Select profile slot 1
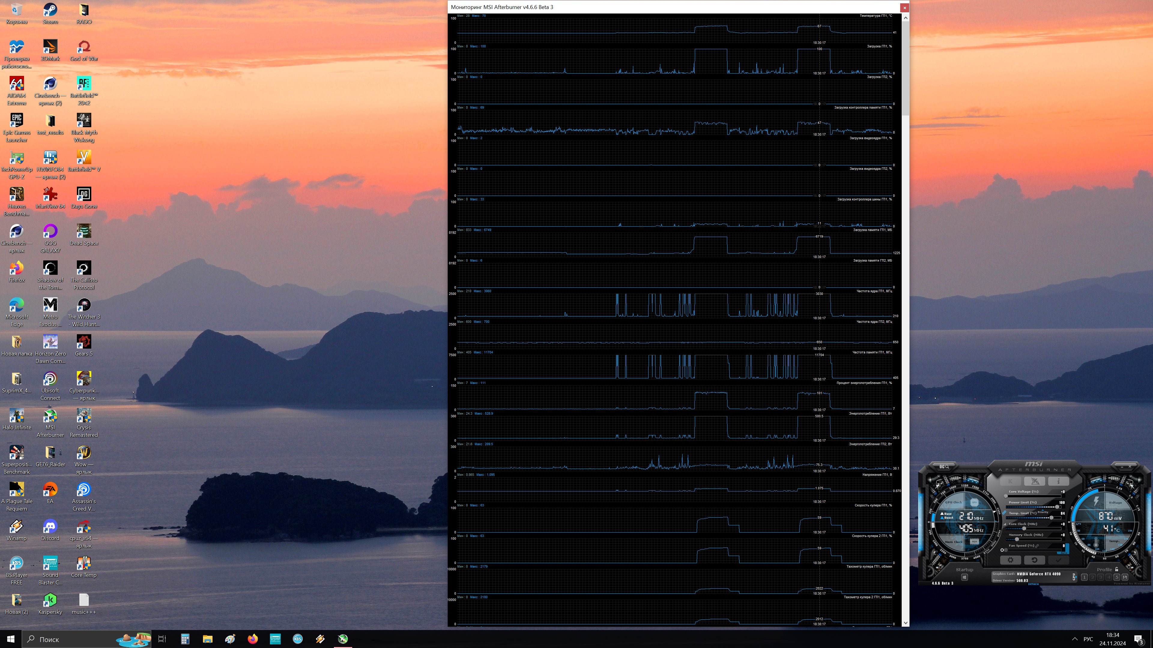 1085,577
